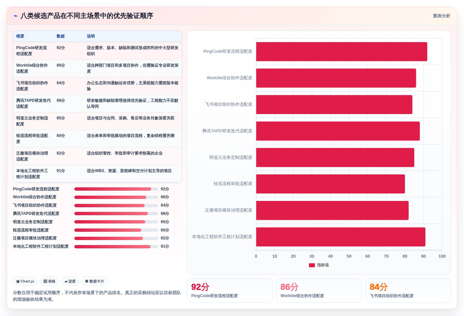464x316 pixels.
Task: Click the 飞书项目组织协作适配度 progress bar
Action: pos(116,206)
